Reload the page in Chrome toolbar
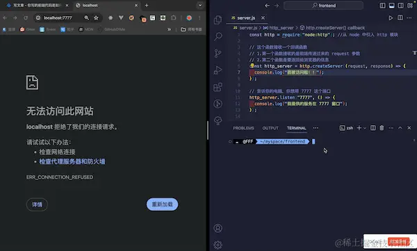Image resolution: width=417 pixels, height=251 pixels. 26,18
